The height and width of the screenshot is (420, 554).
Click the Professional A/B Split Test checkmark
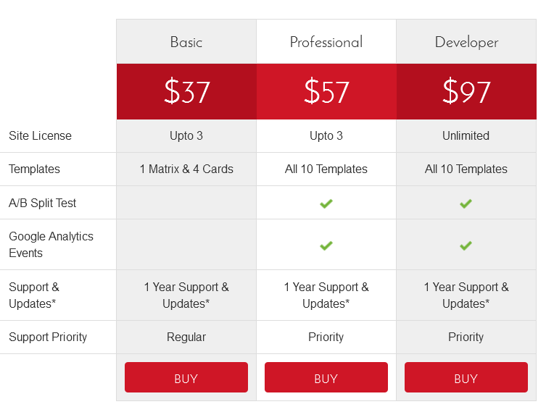pos(326,203)
